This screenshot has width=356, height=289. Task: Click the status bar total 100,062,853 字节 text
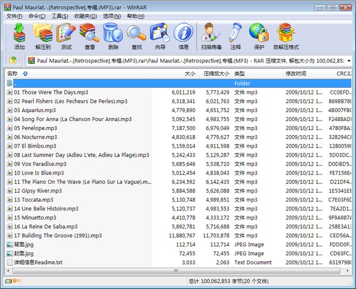[x=228, y=281]
